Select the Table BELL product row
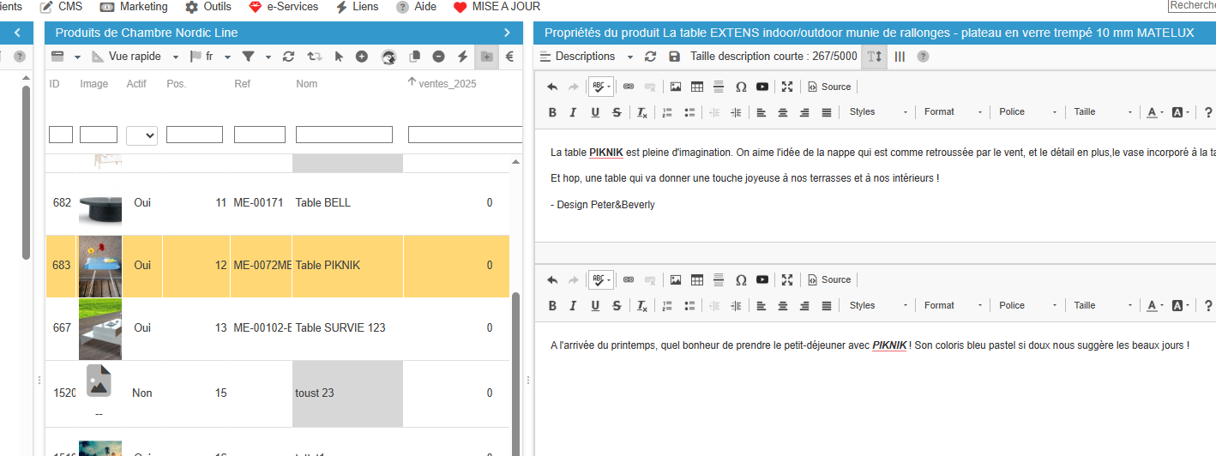 pyautogui.click(x=322, y=203)
